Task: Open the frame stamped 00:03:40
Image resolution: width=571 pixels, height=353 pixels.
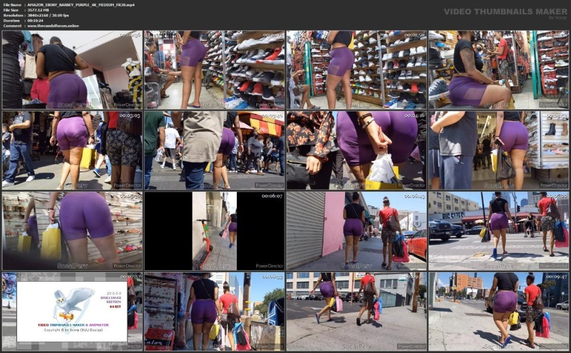Action: click(x=214, y=151)
